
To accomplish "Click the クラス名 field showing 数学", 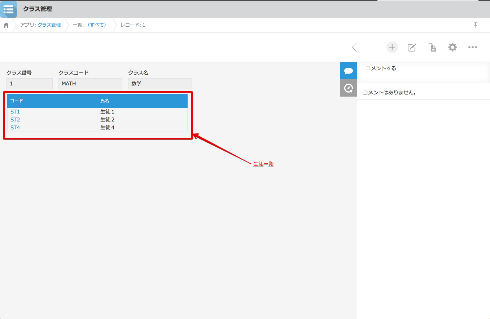I will [x=159, y=84].
